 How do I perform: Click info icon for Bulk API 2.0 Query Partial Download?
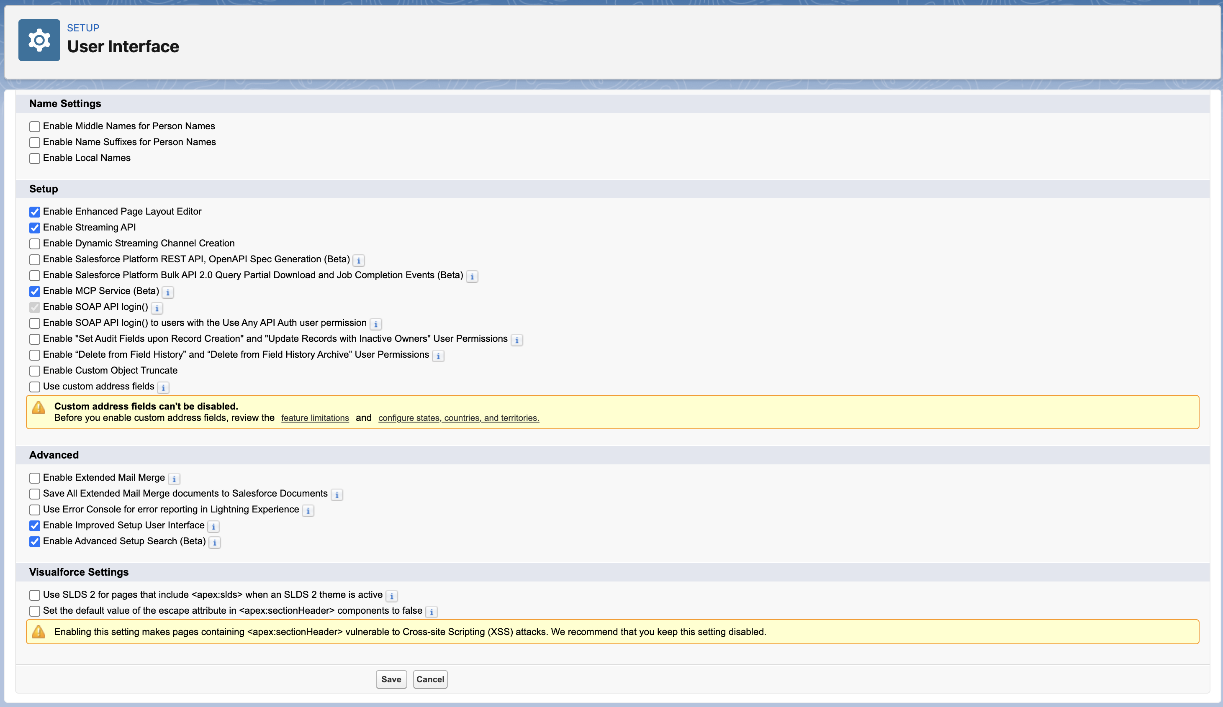click(x=472, y=277)
